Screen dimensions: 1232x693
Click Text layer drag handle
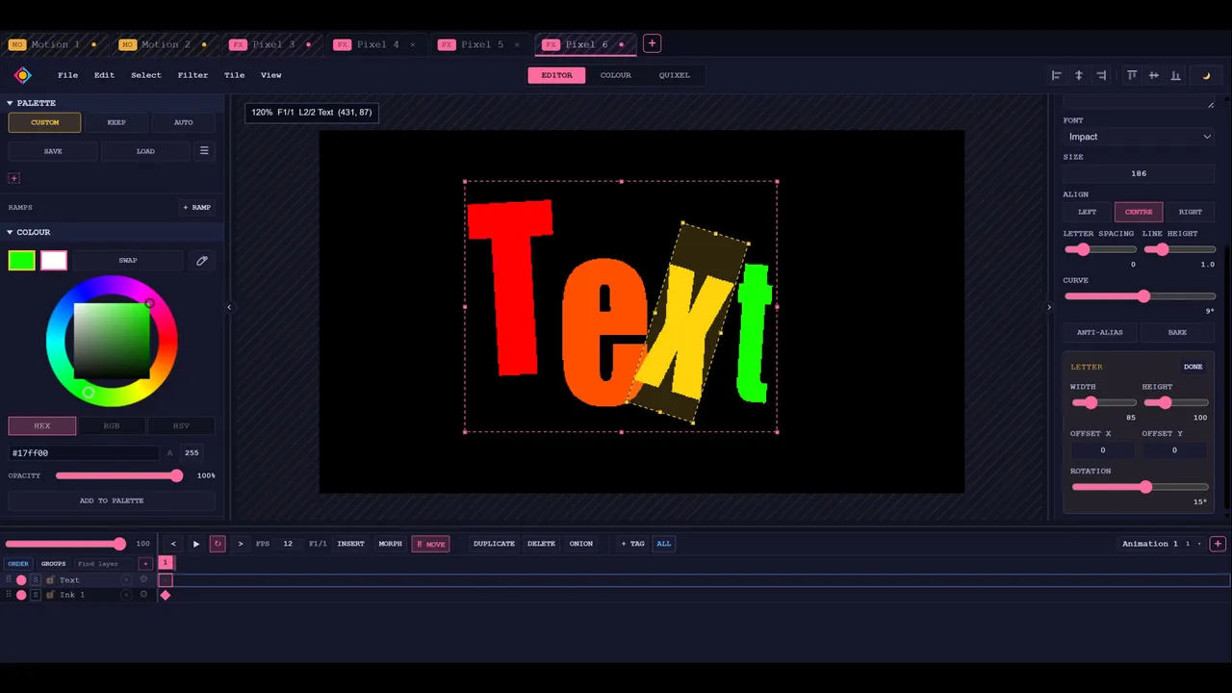pyautogui.click(x=9, y=580)
